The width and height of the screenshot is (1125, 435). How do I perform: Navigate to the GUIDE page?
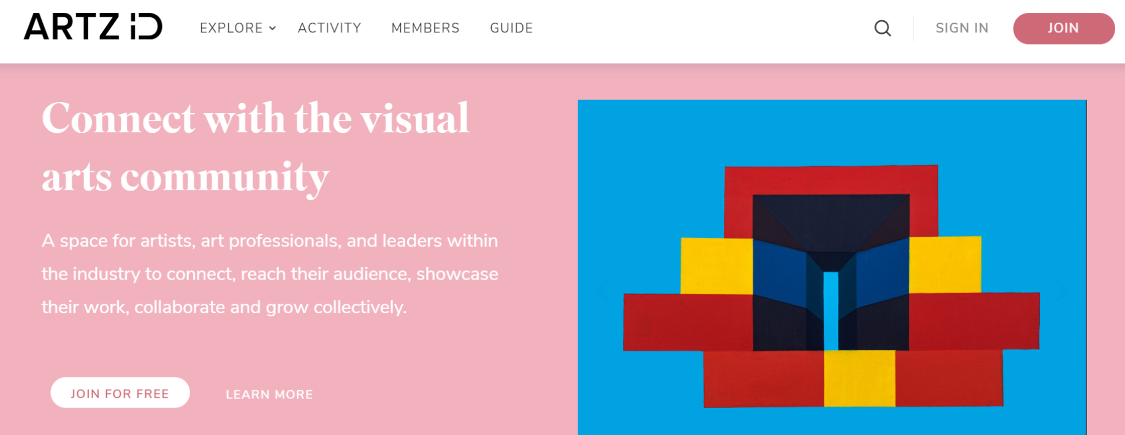pos(511,28)
